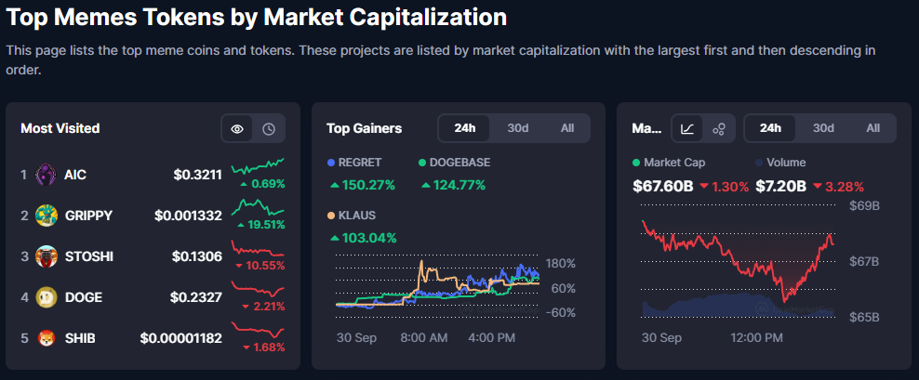Click the DOGE coin logo icon

46,297
